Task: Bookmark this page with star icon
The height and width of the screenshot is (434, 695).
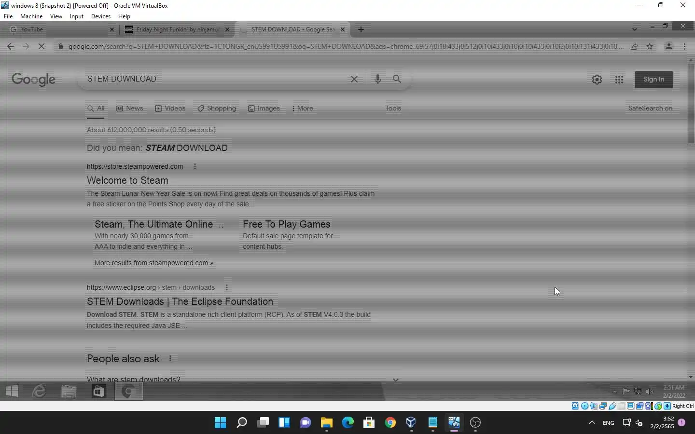Action: click(x=650, y=46)
